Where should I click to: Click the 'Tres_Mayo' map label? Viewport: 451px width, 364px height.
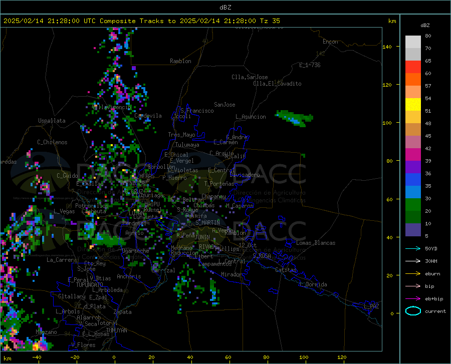pyautogui.click(x=181, y=135)
